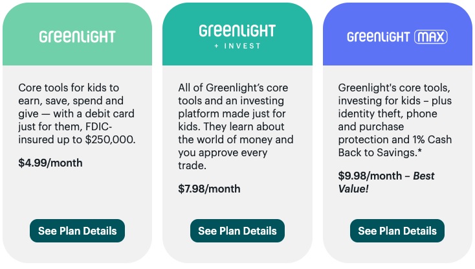Click the investing platform description text
This screenshot has width=475, height=269.
[x=236, y=126]
